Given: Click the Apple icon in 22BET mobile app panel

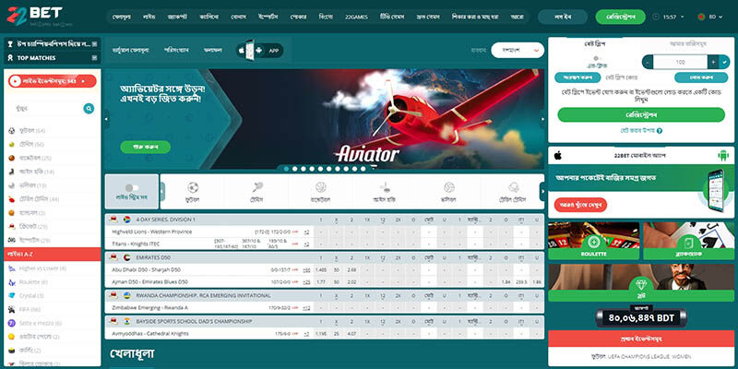Looking at the screenshot, I should click(x=558, y=155).
